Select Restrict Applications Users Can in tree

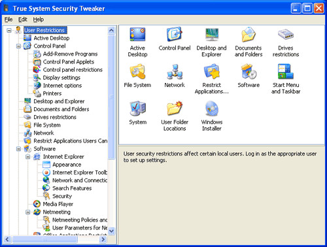[x=70, y=141]
